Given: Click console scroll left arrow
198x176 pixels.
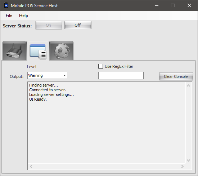Looking at the screenshot, I should (31, 166).
